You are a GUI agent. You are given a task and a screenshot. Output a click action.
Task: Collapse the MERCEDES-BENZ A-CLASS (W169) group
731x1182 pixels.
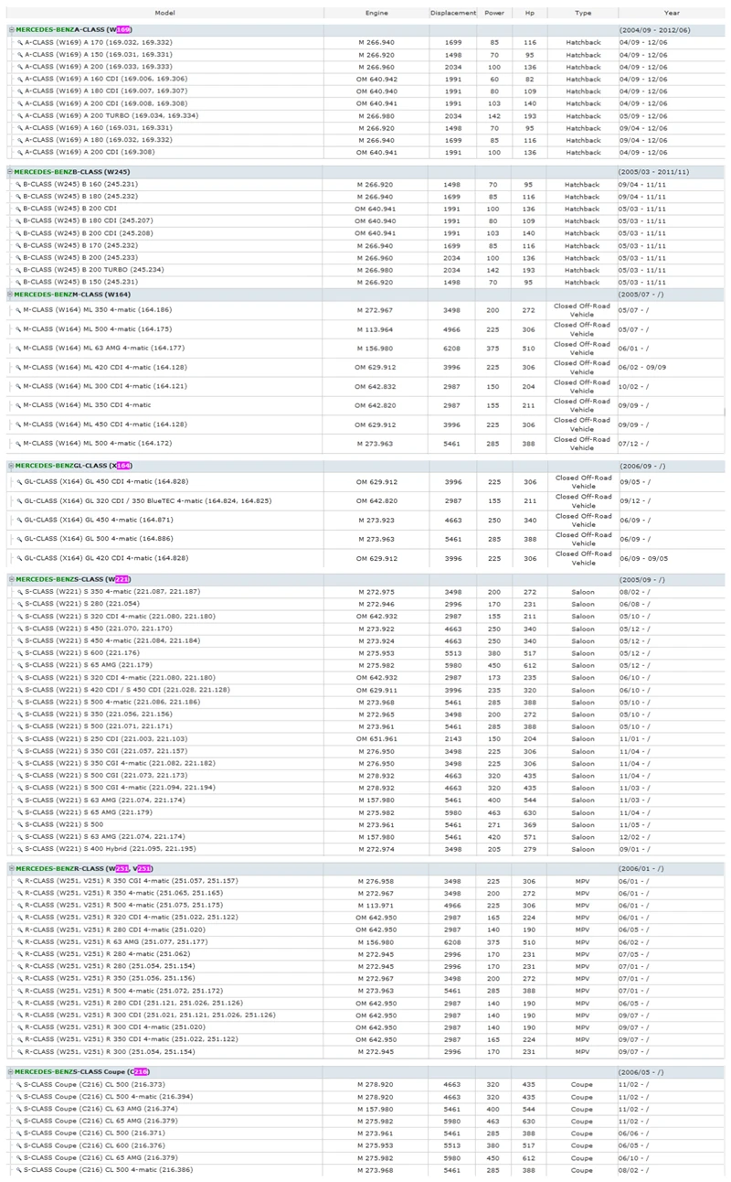point(11,29)
